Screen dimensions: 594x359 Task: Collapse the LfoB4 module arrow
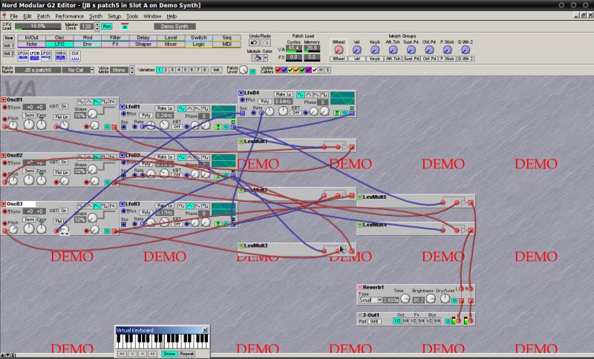[241, 93]
